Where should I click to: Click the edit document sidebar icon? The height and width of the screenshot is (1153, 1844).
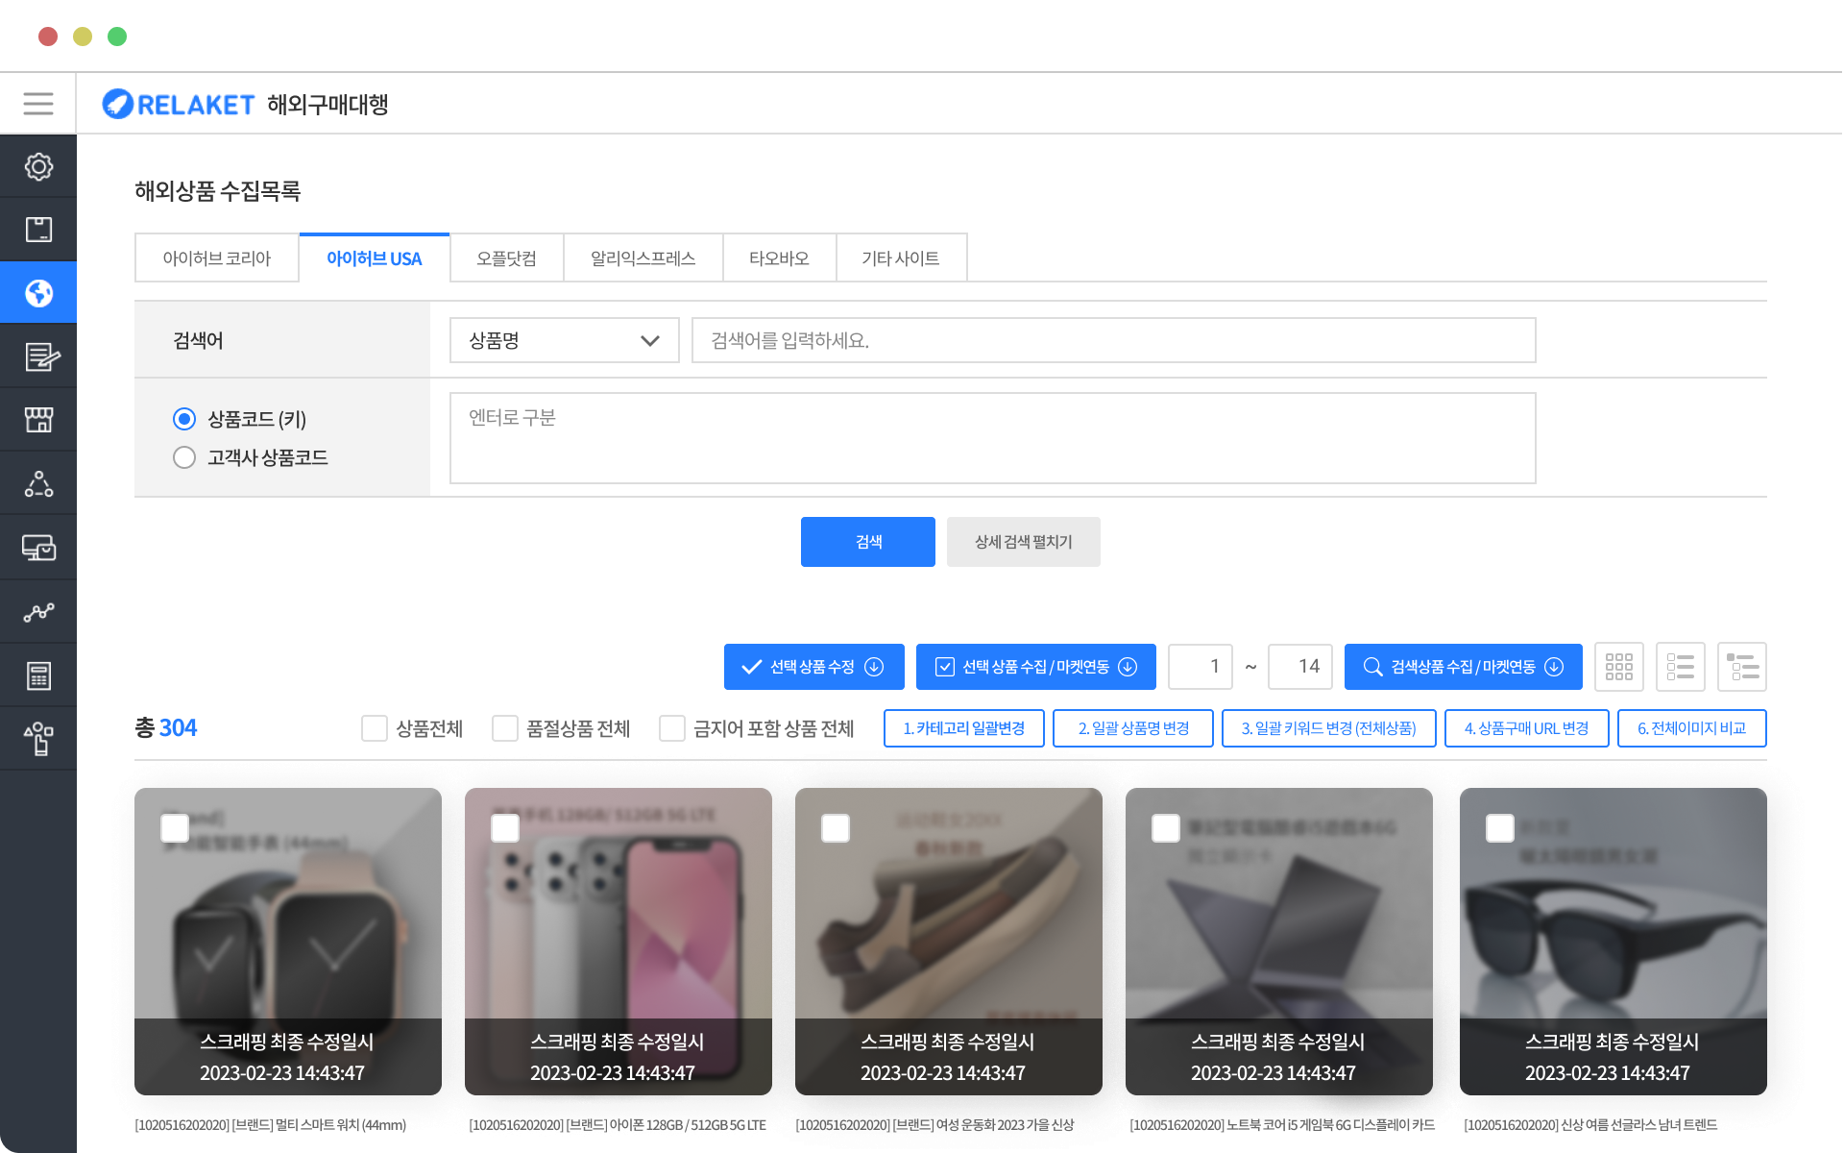pyautogui.click(x=38, y=357)
